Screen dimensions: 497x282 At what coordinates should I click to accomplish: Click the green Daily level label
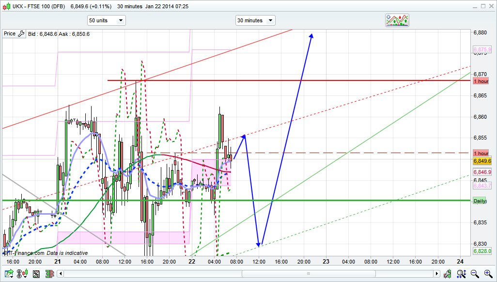(x=480, y=201)
